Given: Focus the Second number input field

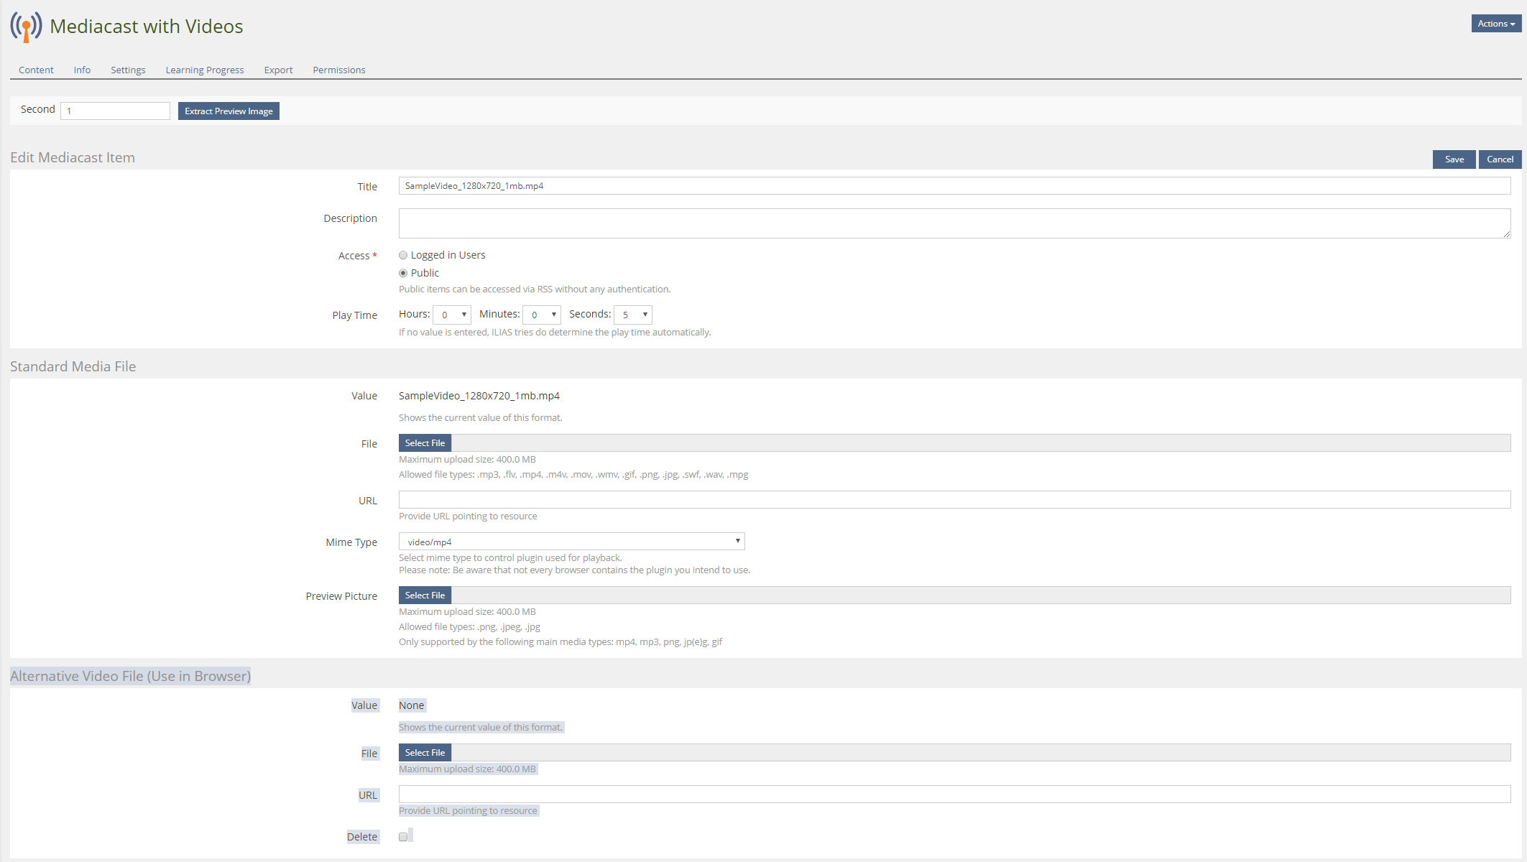Looking at the screenshot, I should tap(115, 111).
